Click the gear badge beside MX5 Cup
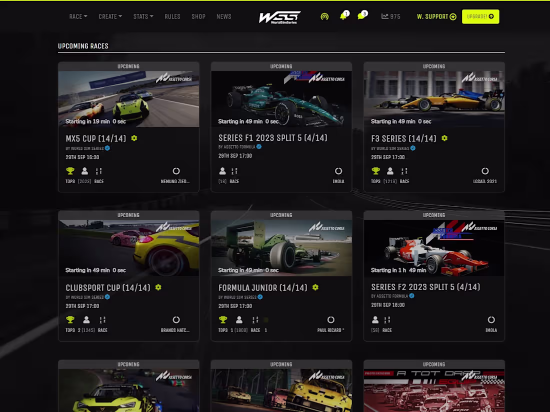Image resolution: width=550 pixels, height=412 pixels. (134, 138)
